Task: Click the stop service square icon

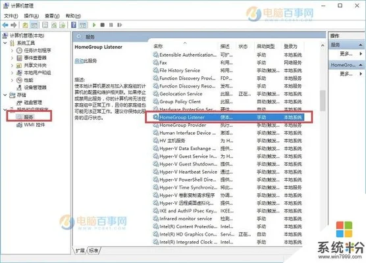Action: click(x=102, y=25)
